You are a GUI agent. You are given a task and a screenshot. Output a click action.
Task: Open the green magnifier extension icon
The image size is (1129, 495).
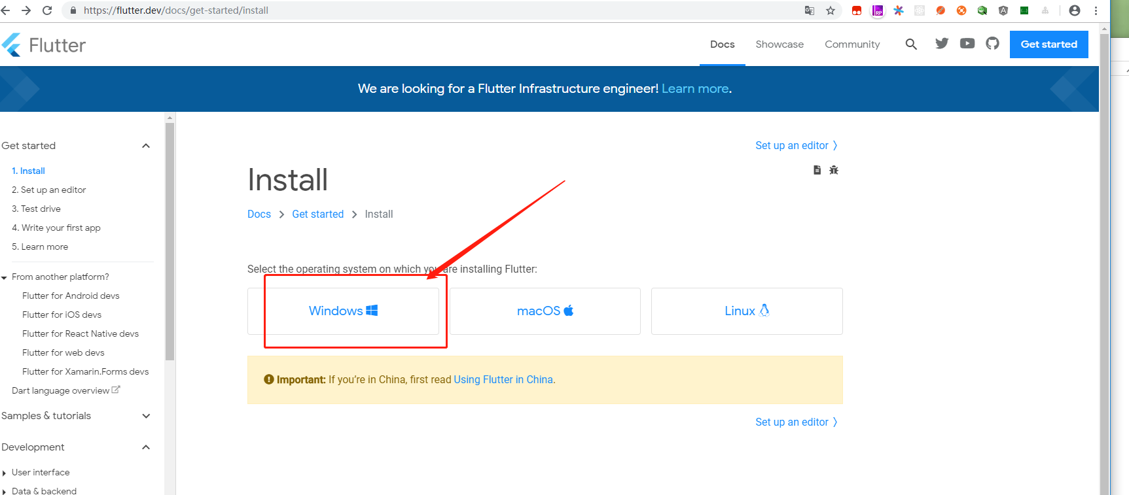(982, 10)
